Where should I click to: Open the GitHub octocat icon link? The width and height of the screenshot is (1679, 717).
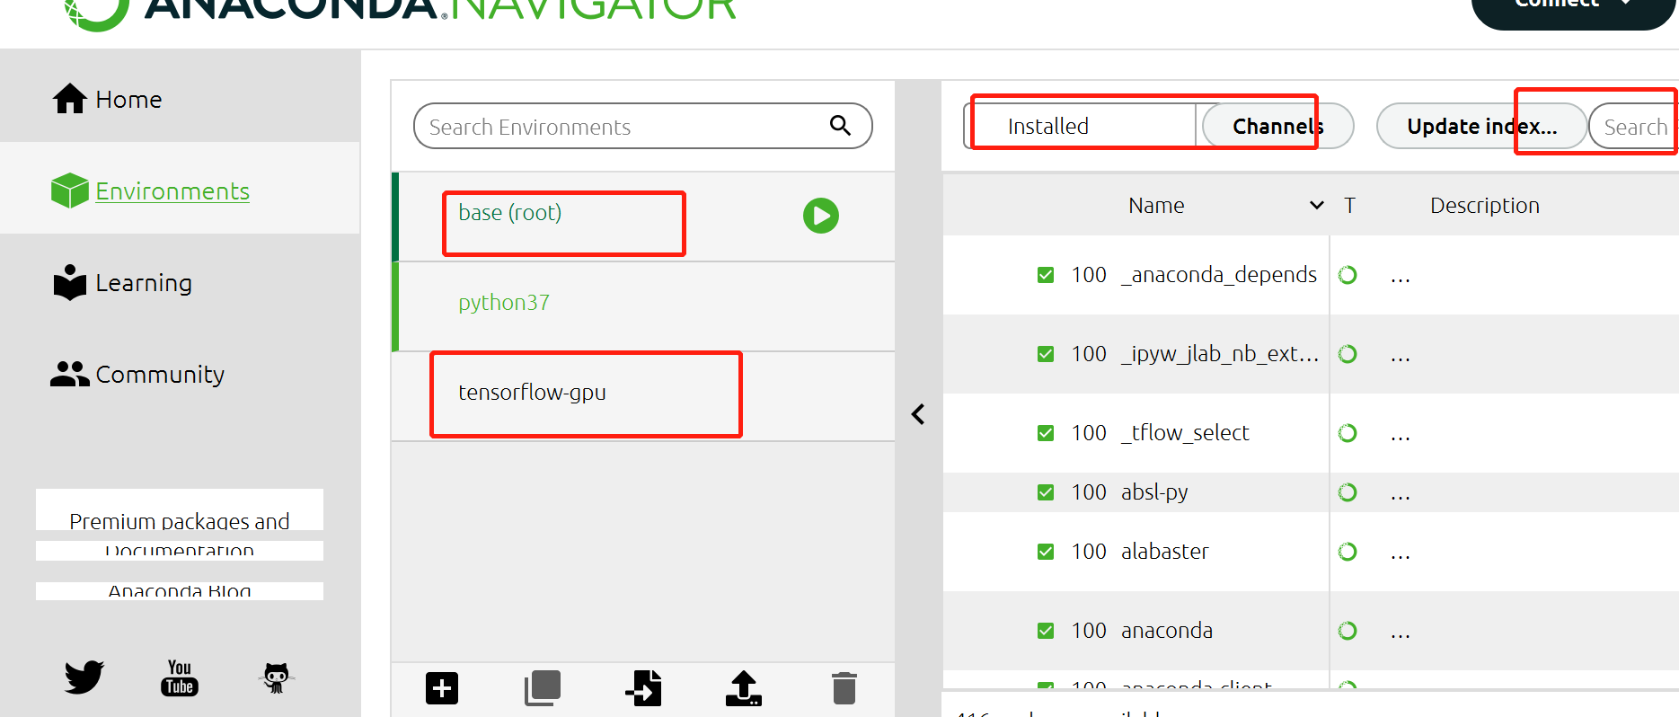277,677
